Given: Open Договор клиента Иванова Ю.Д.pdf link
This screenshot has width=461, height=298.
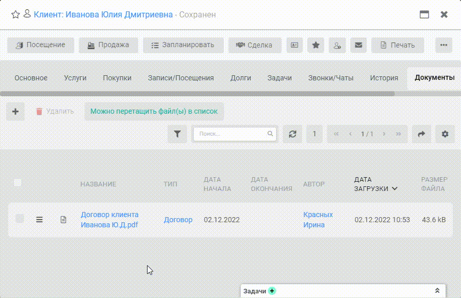Looking at the screenshot, I should [110, 220].
